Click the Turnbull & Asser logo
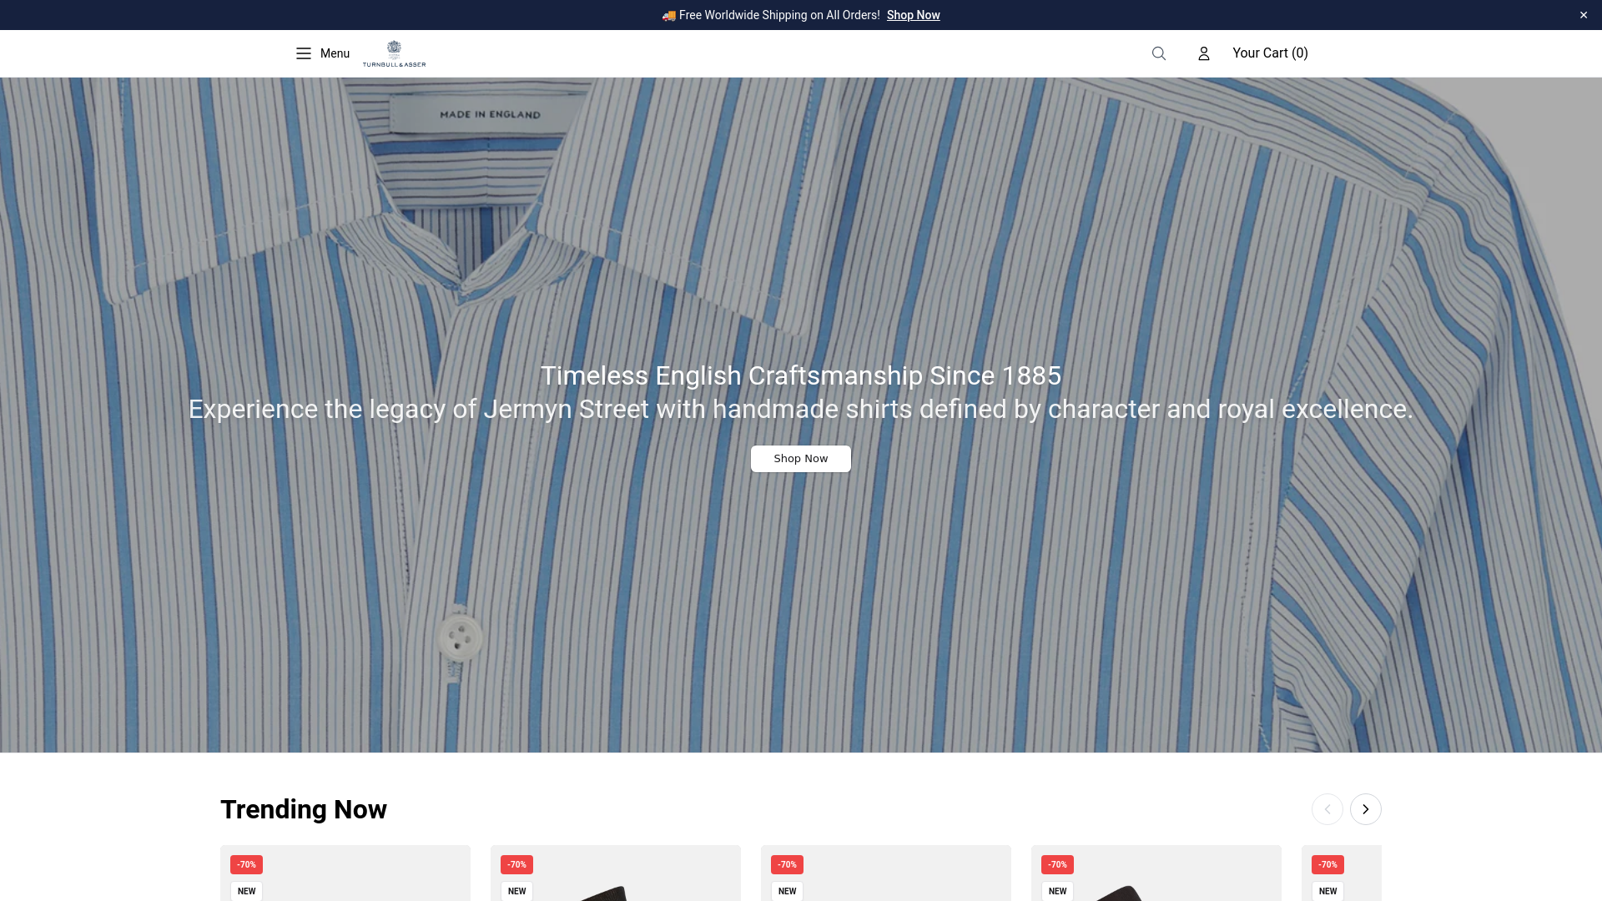The image size is (1602, 901). pos(394,53)
